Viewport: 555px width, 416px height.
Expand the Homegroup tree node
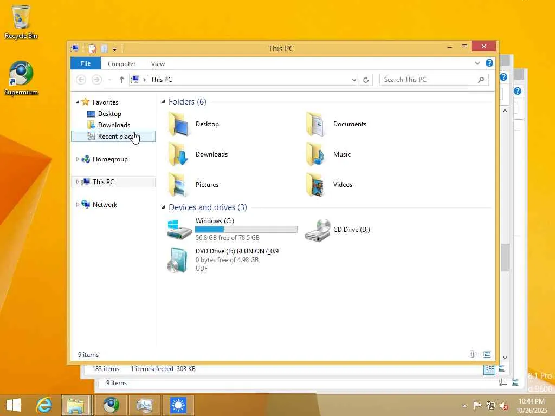(78, 159)
